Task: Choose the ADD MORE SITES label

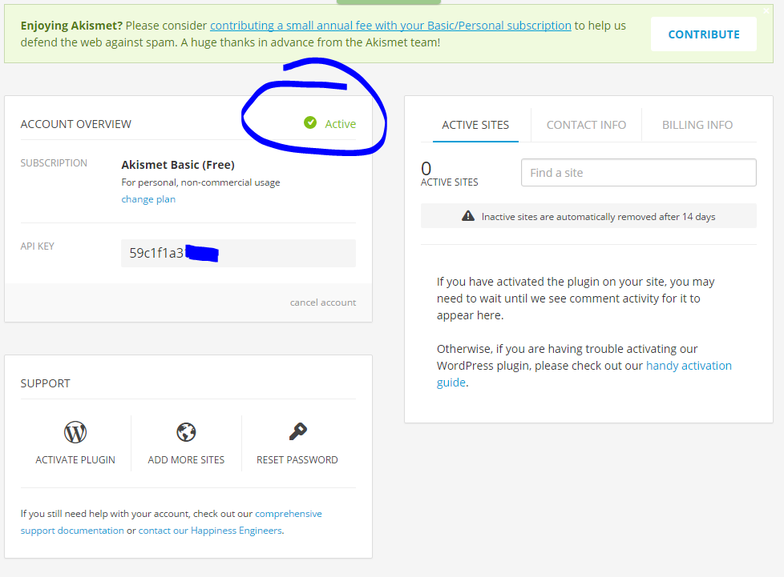Action: pyautogui.click(x=186, y=460)
